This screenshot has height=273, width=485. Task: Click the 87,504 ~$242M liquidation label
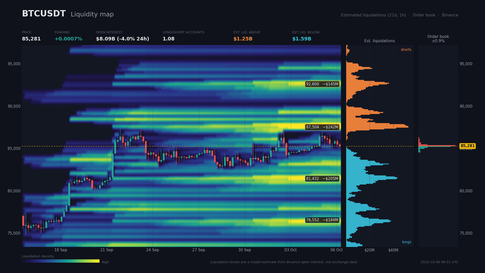(x=322, y=127)
